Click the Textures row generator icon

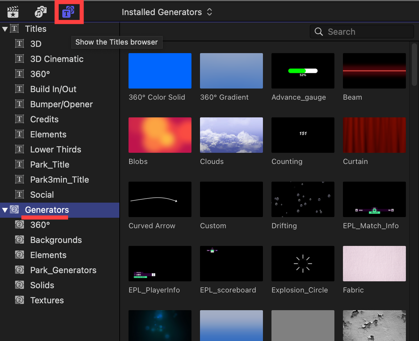20,300
